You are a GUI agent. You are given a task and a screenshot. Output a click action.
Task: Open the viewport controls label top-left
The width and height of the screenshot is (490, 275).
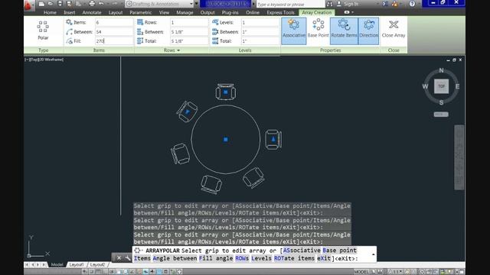(x=44, y=60)
